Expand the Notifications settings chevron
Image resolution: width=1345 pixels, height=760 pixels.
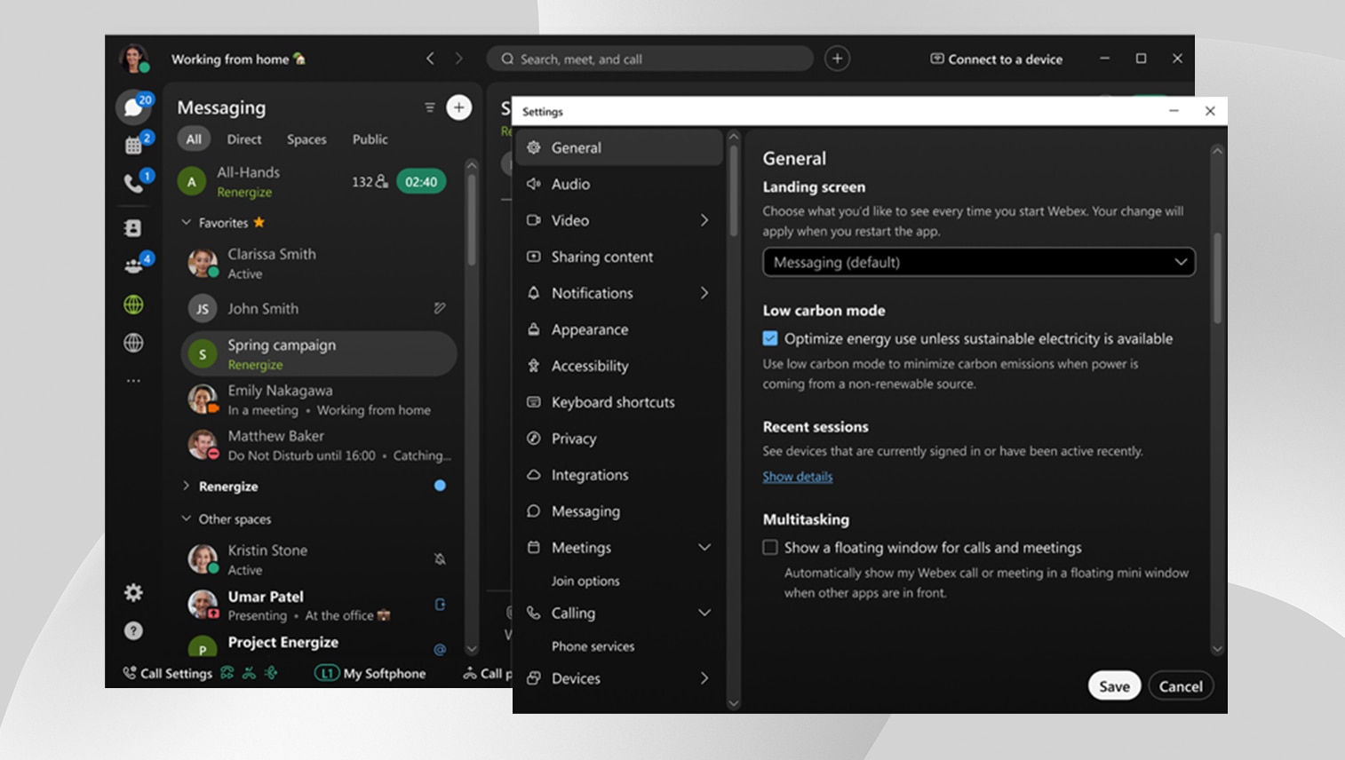[704, 293]
